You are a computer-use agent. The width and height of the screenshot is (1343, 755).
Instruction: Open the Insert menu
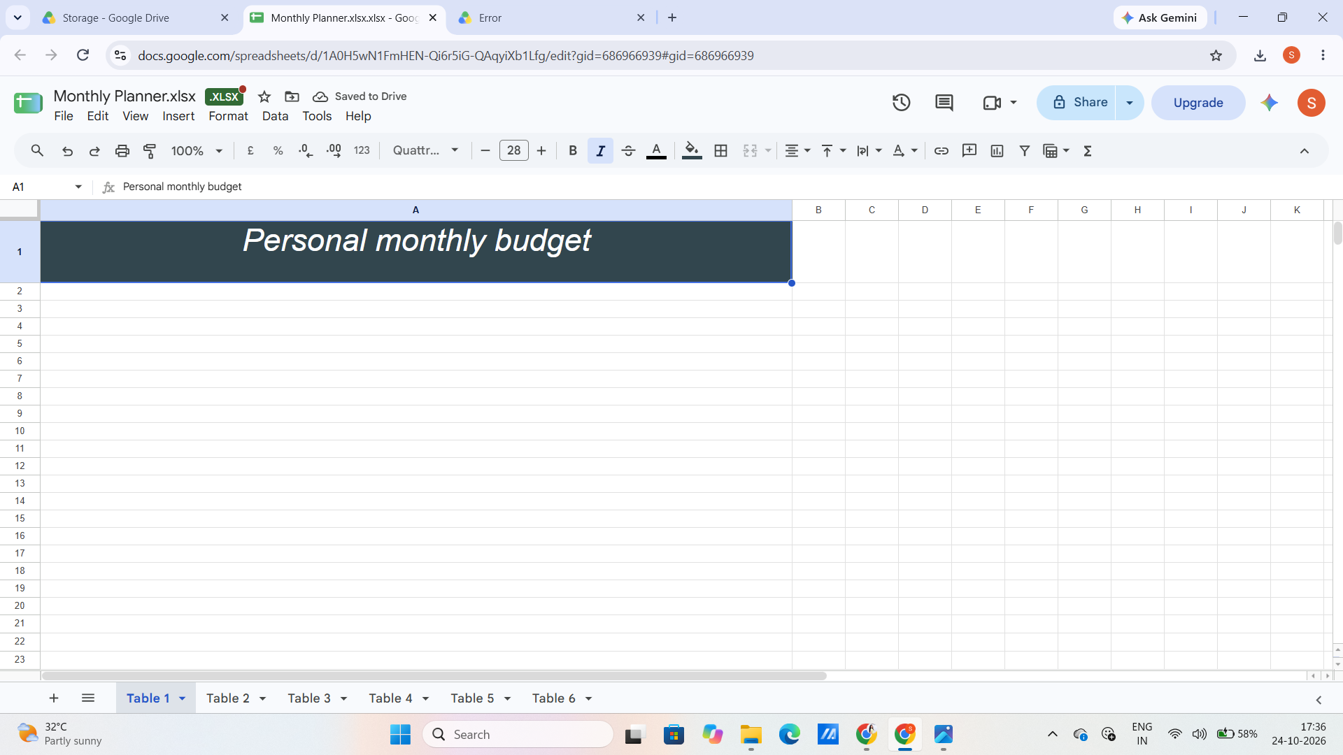point(178,116)
